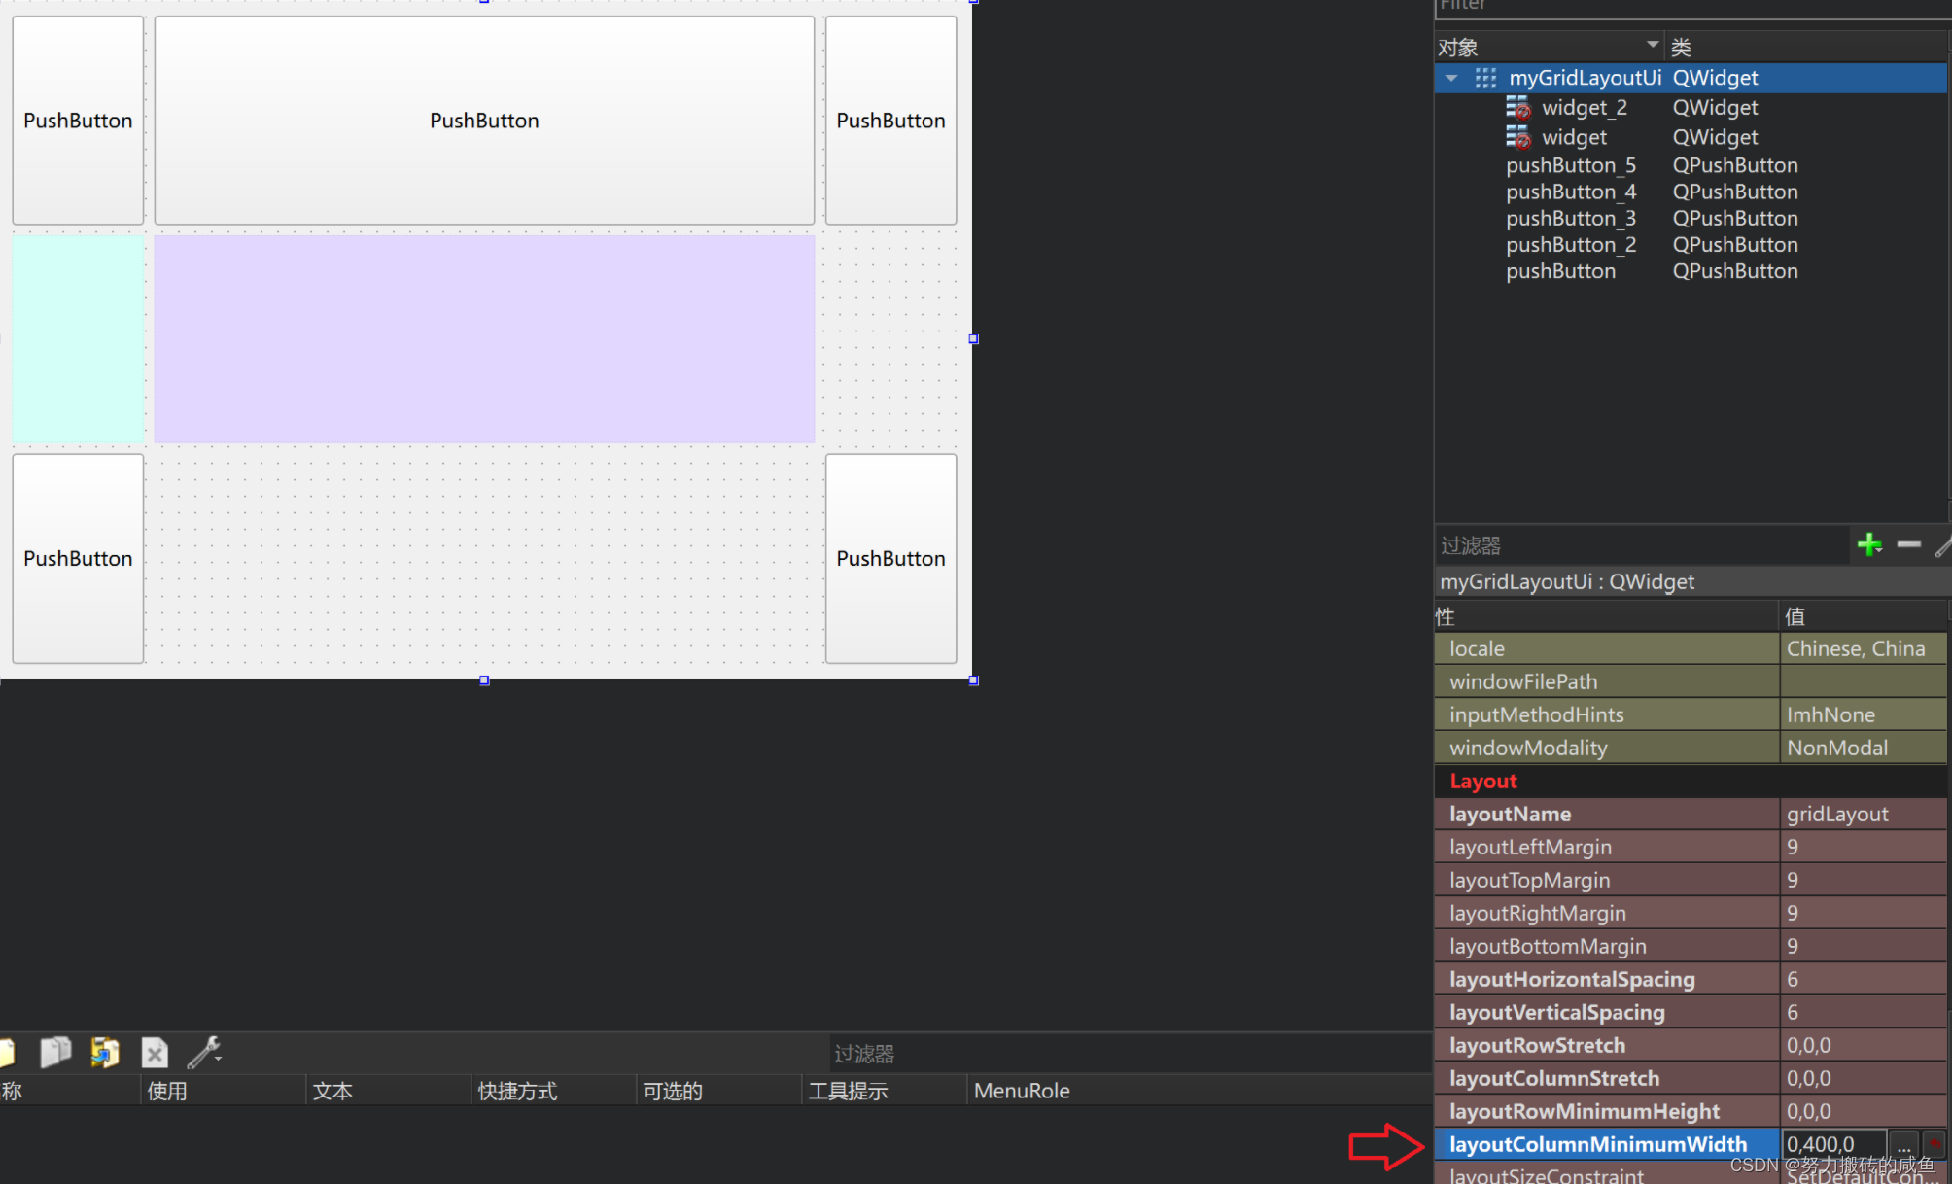Image resolution: width=1952 pixels, height=1184 pixels.
Task: Collapse the myGridLayoutUi tree node
Action: coord(1451,78)
